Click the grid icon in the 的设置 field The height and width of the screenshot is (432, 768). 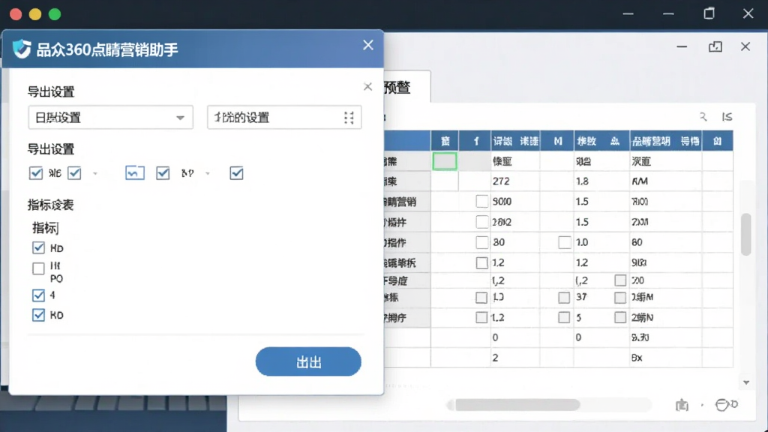coord(349,118)
